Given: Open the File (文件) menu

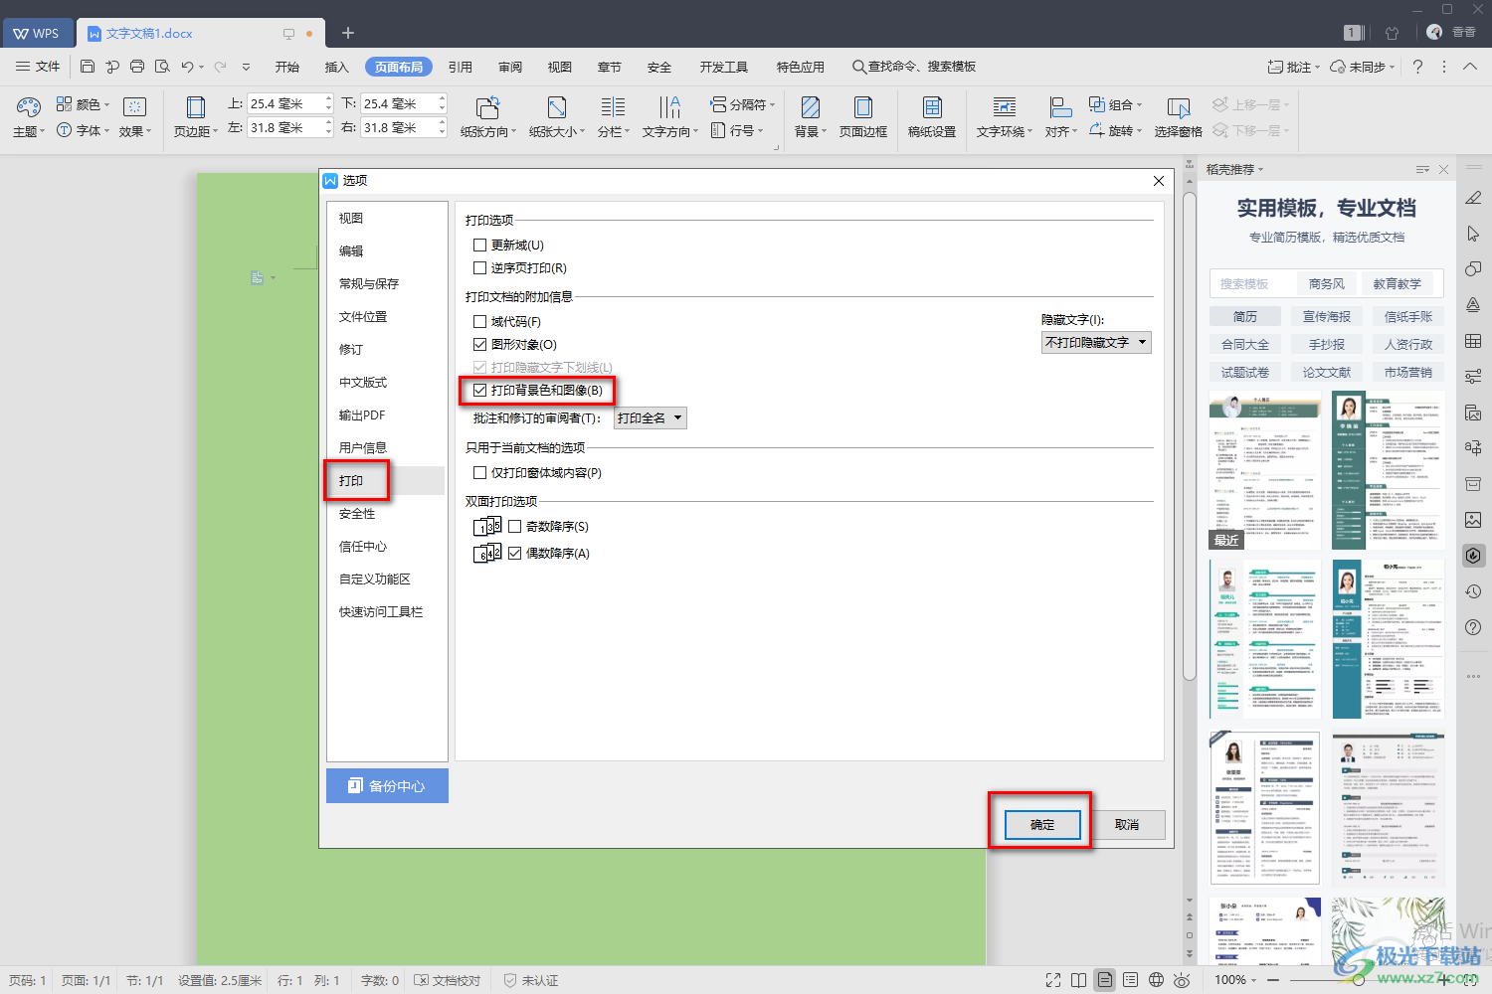Looking at the screenshot, I should [38, 67].
